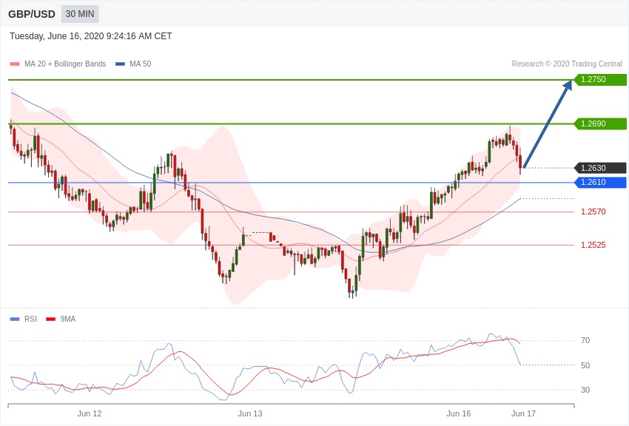The width and height of the screenshot is (629, 426).
Task: Click the RSI 70 level label
Action: coord(585,341)
